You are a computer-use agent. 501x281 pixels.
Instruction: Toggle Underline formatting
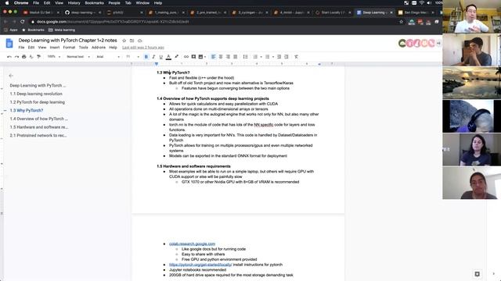point(161,57)
